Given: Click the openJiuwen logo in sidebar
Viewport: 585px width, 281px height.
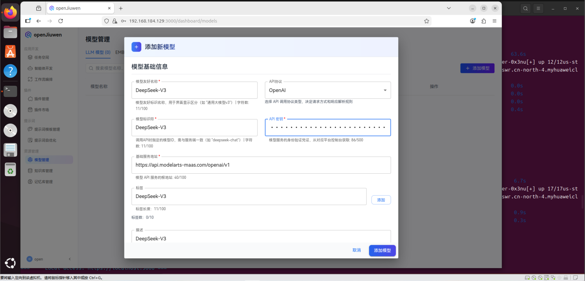Looking at the screenshot, I should coord(43,35).
